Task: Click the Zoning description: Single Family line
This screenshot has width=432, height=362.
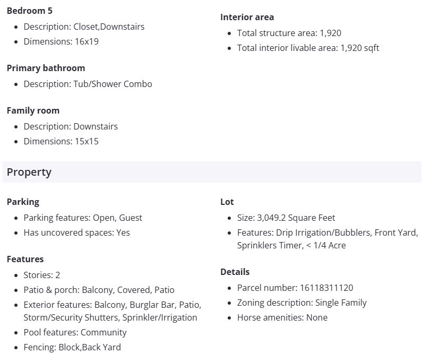Action: (x=301, y=303)
